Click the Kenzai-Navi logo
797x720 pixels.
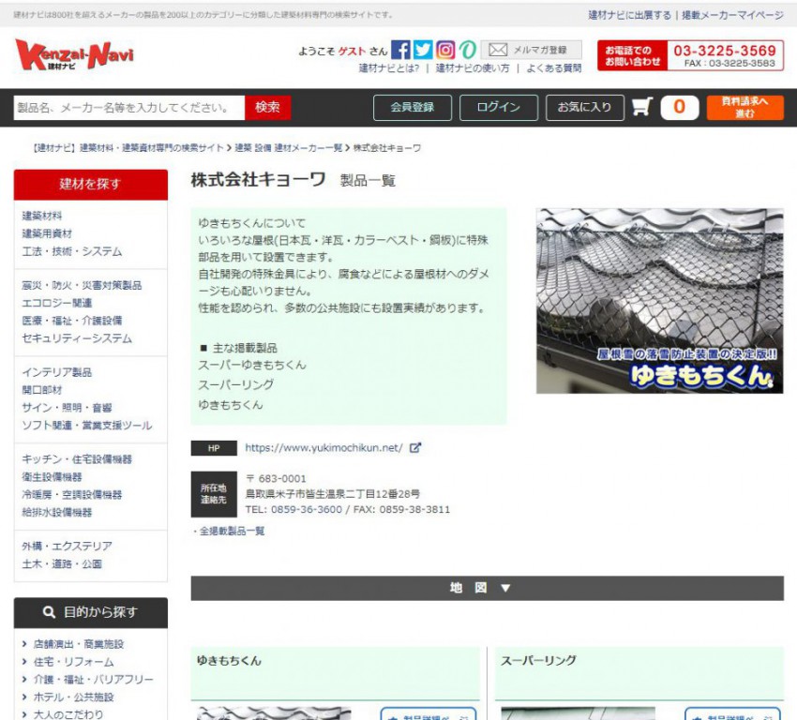74,54
